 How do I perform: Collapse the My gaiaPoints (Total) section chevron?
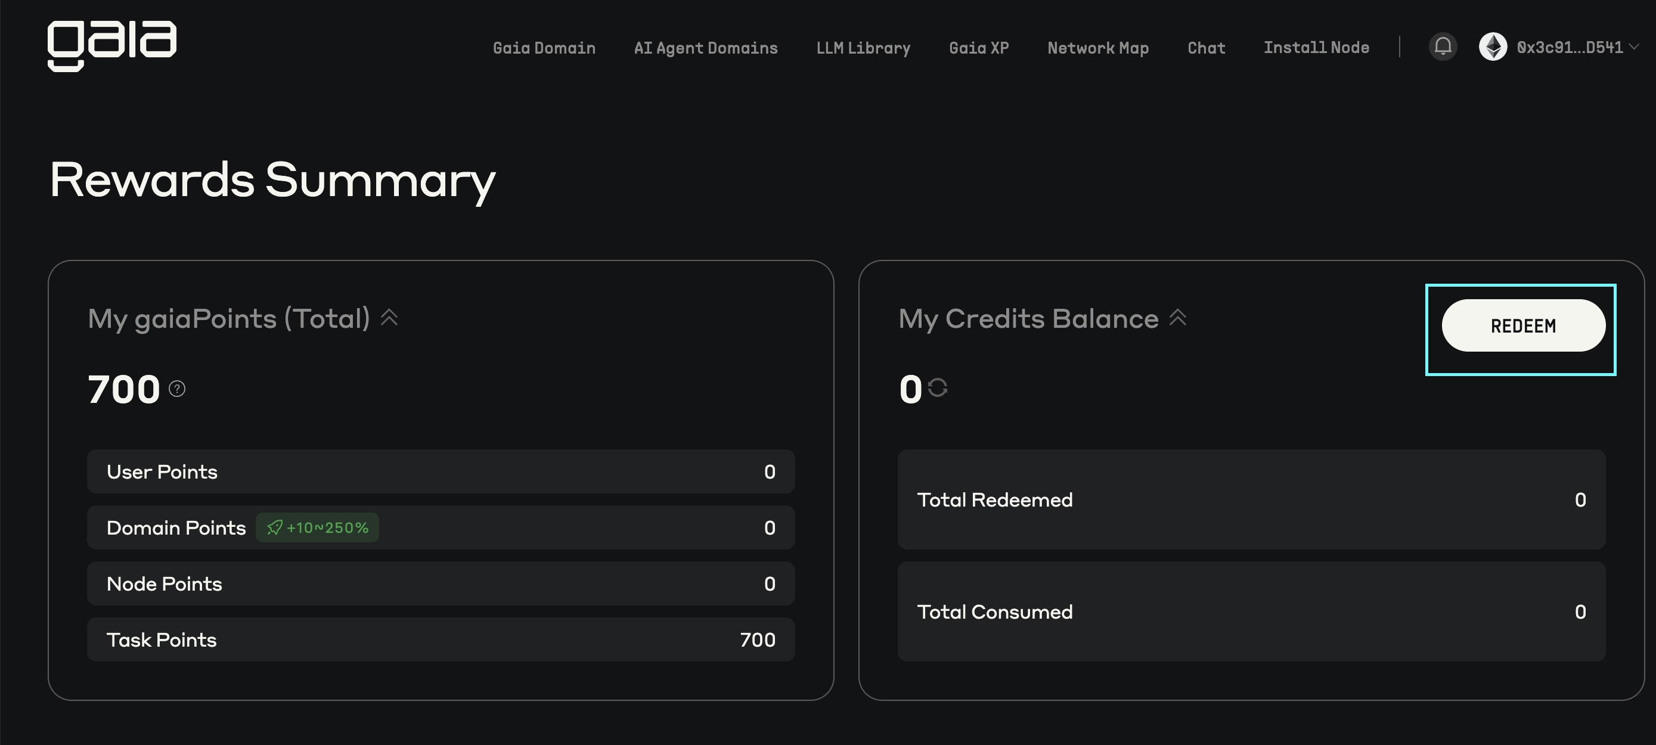pos(389,318)
